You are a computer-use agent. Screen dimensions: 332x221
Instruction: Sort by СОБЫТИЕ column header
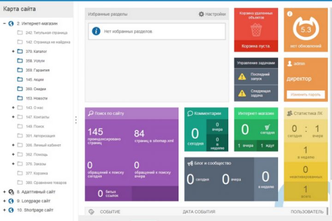click(110, 212)
